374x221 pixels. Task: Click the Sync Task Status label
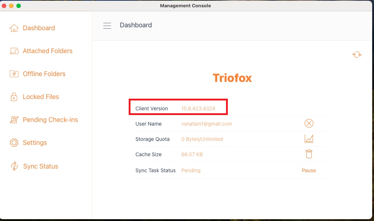click(x=156, y=170)
